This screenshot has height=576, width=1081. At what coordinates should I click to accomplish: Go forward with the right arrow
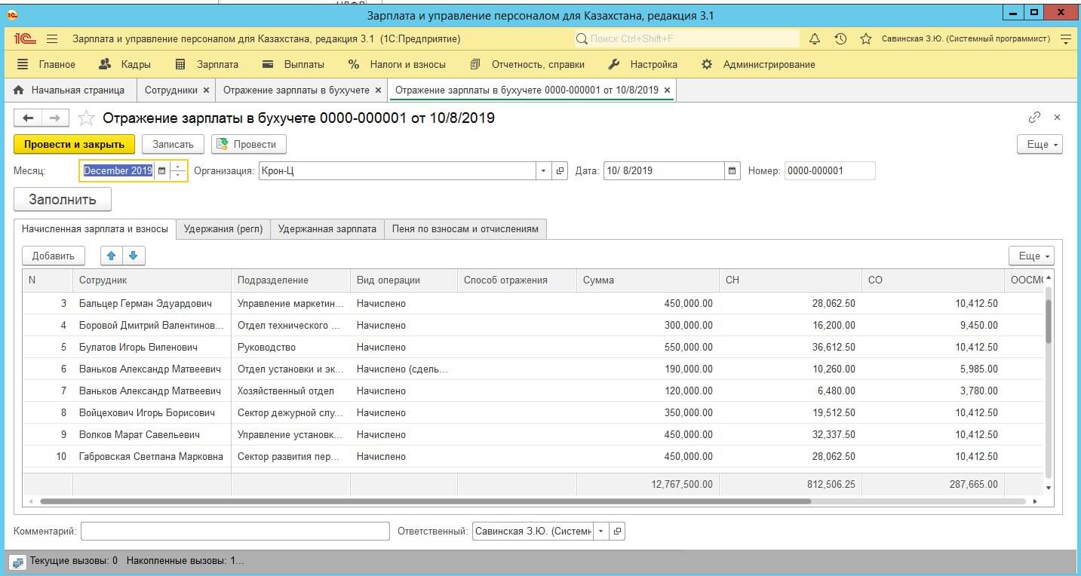55,118
